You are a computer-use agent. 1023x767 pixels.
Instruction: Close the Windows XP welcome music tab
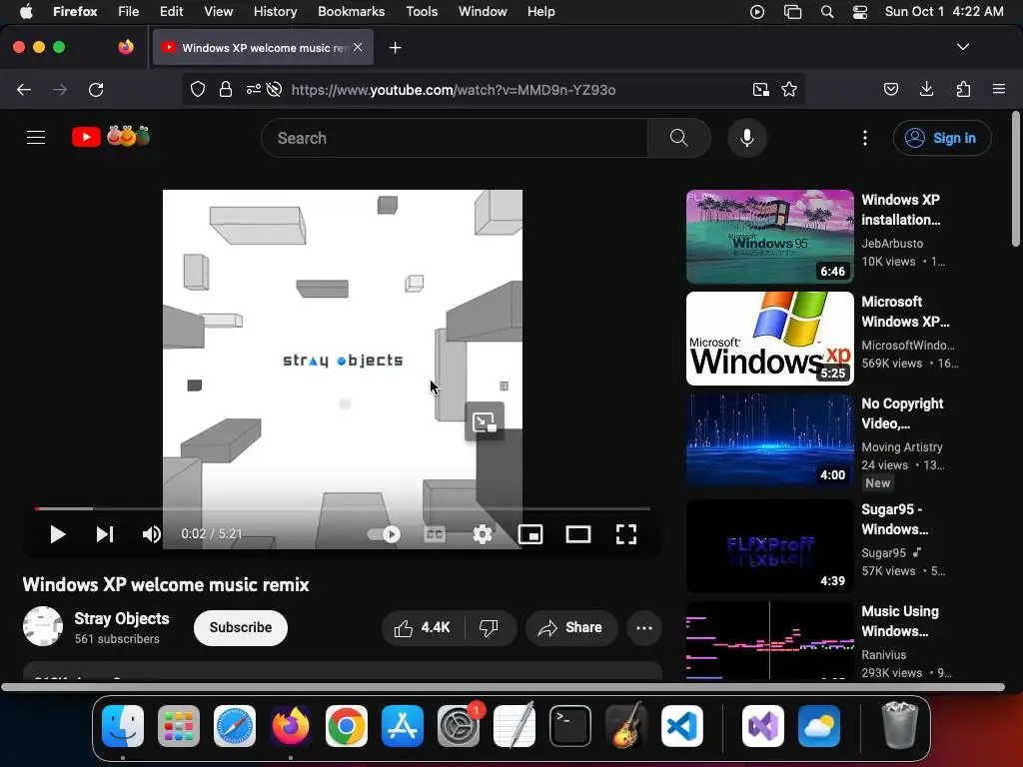(358, 47)
